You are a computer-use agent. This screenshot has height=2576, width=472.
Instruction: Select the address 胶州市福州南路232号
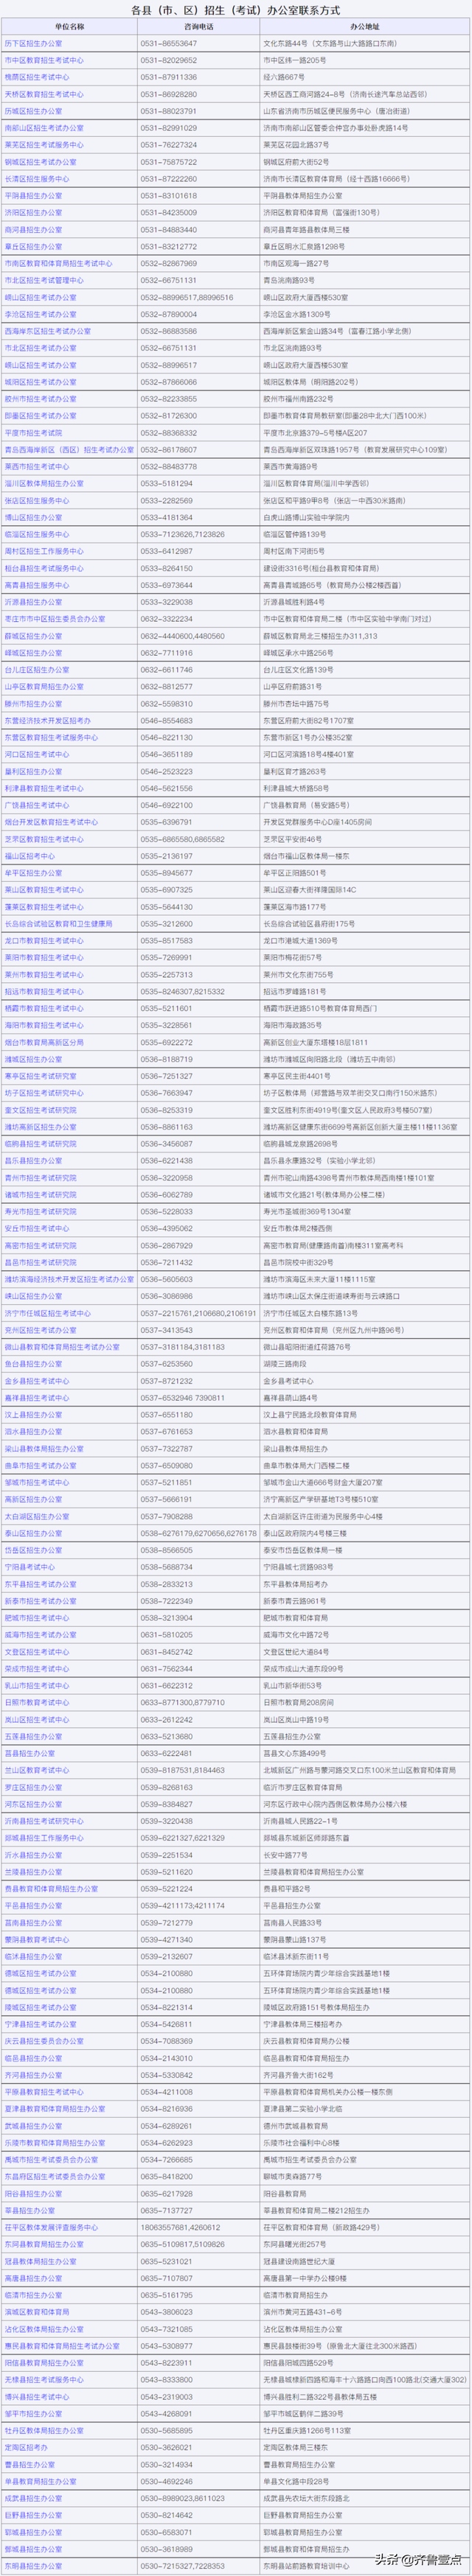[299, 399]
